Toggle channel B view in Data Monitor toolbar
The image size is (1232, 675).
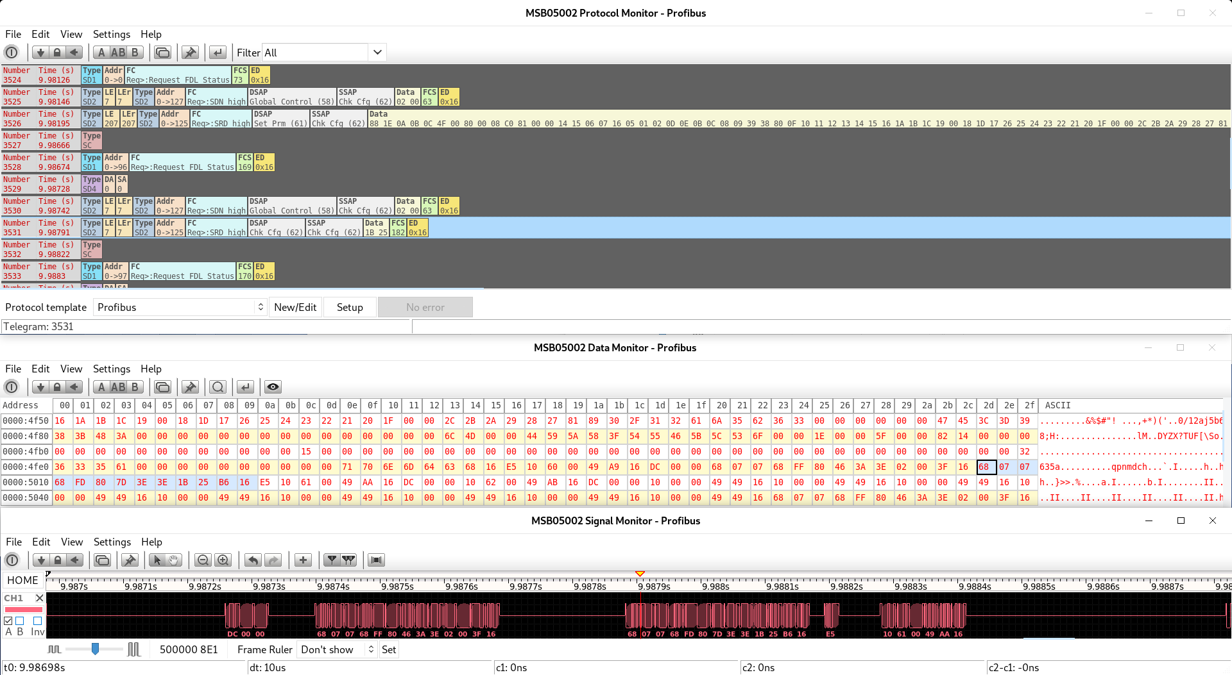click(x=135, y=387)
